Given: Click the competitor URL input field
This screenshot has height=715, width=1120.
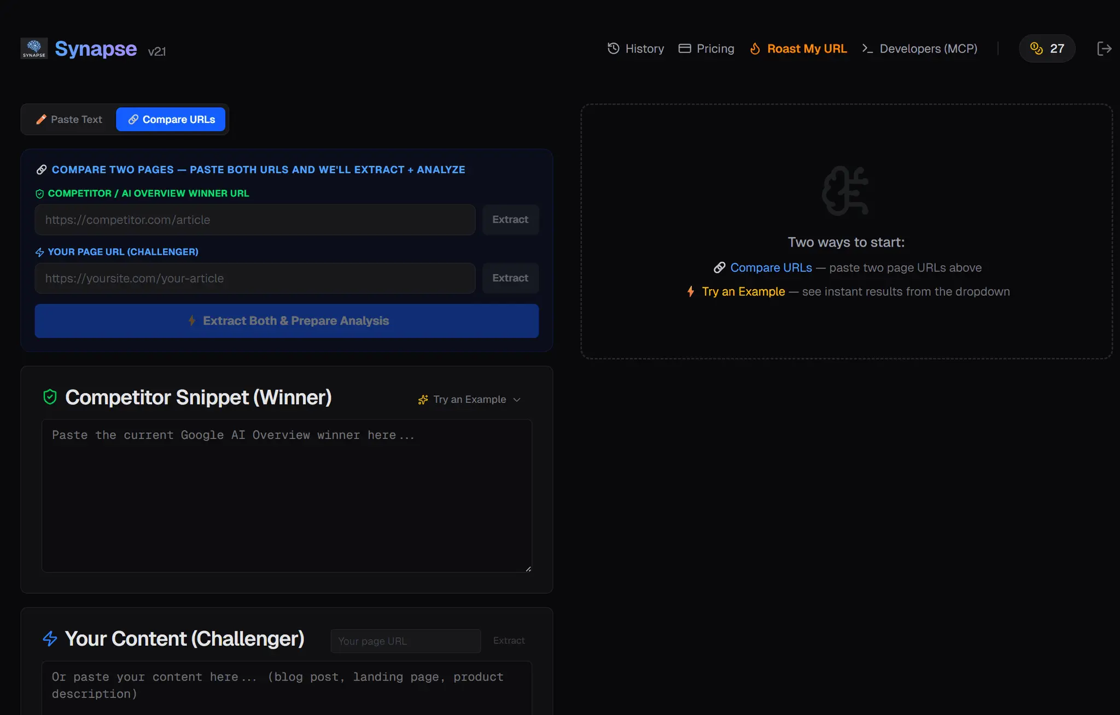Looking at the screenshot, I should [x=255, y=220].
